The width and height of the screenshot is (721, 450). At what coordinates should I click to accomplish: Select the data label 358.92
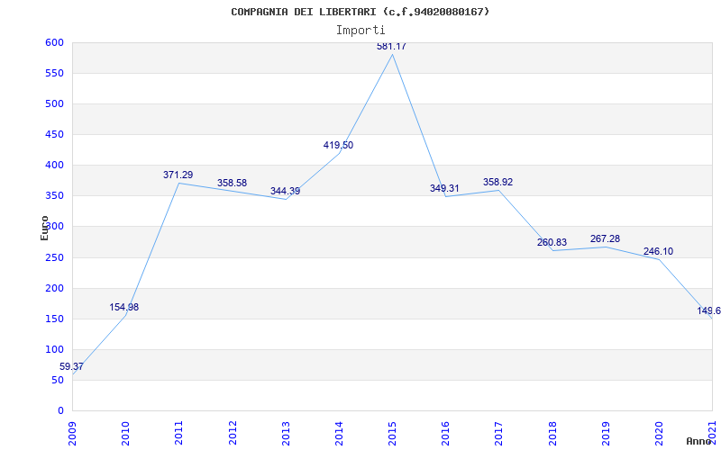tap(497, 182)
